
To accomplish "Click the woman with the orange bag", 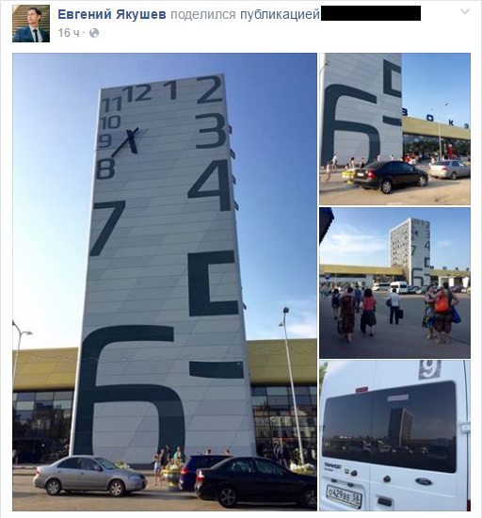I will point(445,312).
